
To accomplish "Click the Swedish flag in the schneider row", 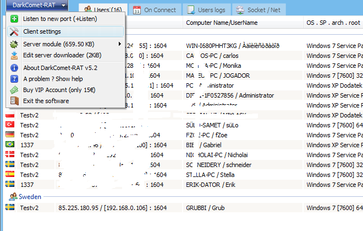I will [x=10, y=164].
